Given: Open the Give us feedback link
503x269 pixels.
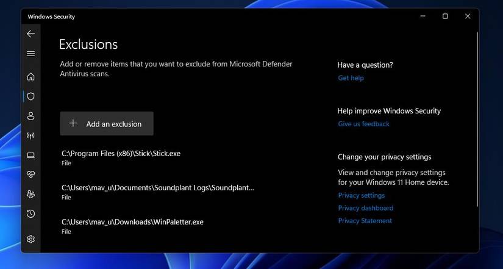Looking at the screenshot, I should tap(363, 124).
